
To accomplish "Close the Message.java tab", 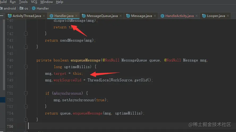I will tap(155, 16).
